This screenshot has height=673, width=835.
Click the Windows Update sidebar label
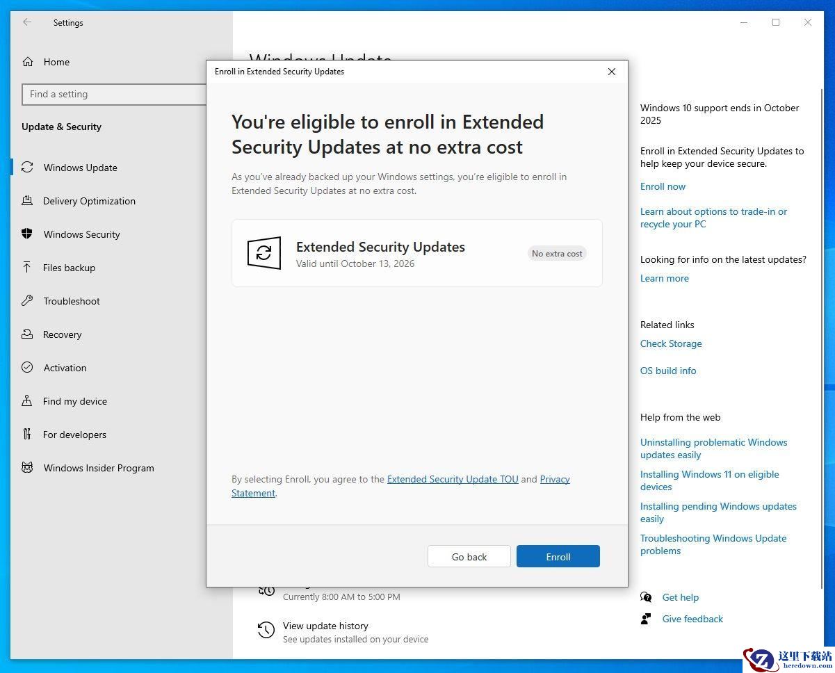pos(80,168)
